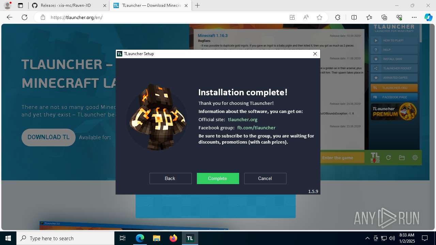
Task: Show hidden system tray icons
Action: click(x=367, y=238)
